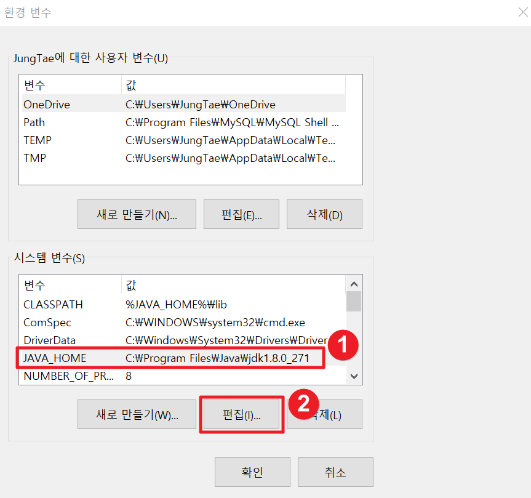Cancel the dialog with 취소 button
Screen dimensions: 531x498
click(x=335, y=472)
